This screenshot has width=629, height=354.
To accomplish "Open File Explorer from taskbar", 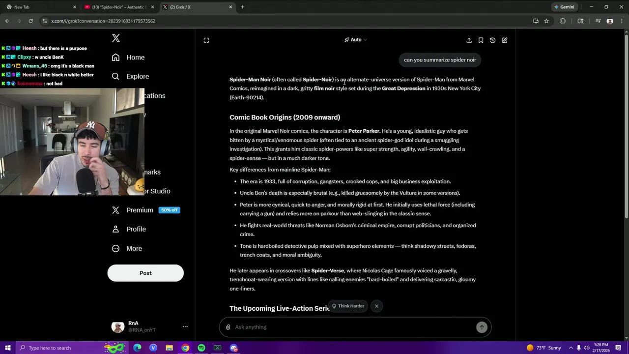I will tap(169, 348).
